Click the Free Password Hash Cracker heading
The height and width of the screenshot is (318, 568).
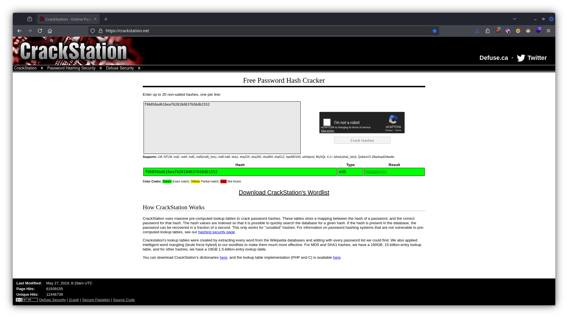pos(284,80)
